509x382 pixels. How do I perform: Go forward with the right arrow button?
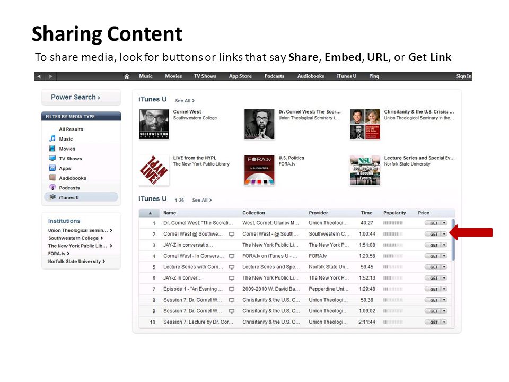tap(51, 76)
